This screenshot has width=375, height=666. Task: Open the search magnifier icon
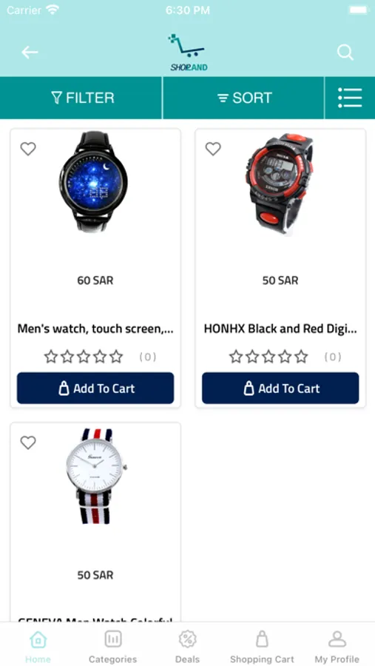(345, 53)
